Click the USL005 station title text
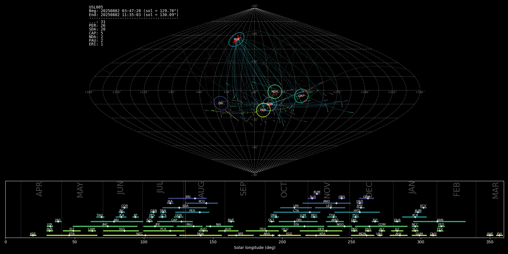508x254 pixels. 96,7
